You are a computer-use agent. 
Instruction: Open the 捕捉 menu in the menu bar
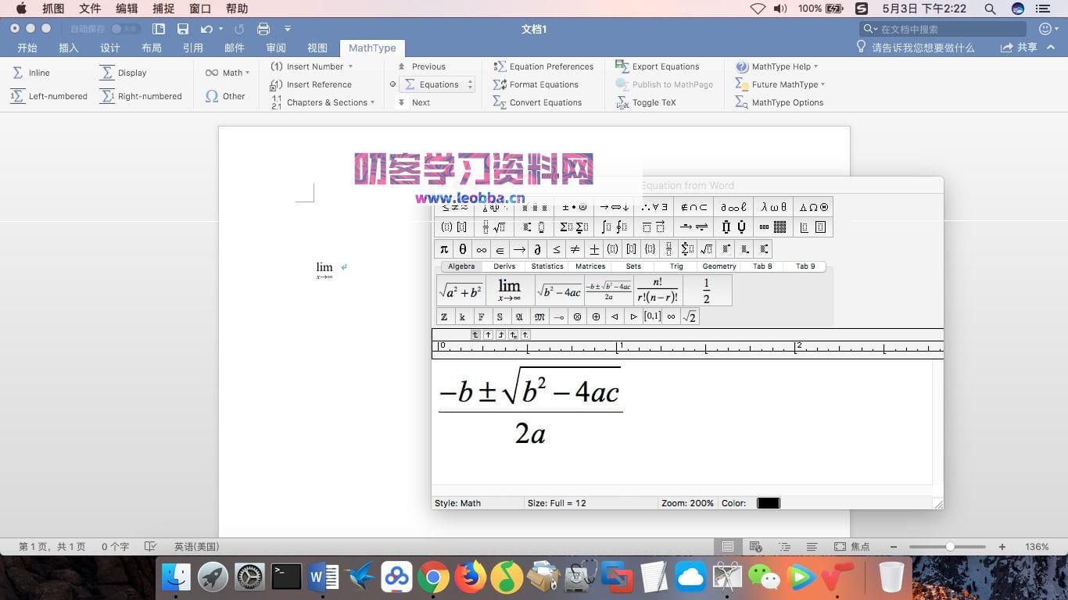163,9
